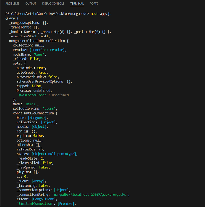
Task: Show the DEBUG CONSOLE tab
Action: click(53, 4)
